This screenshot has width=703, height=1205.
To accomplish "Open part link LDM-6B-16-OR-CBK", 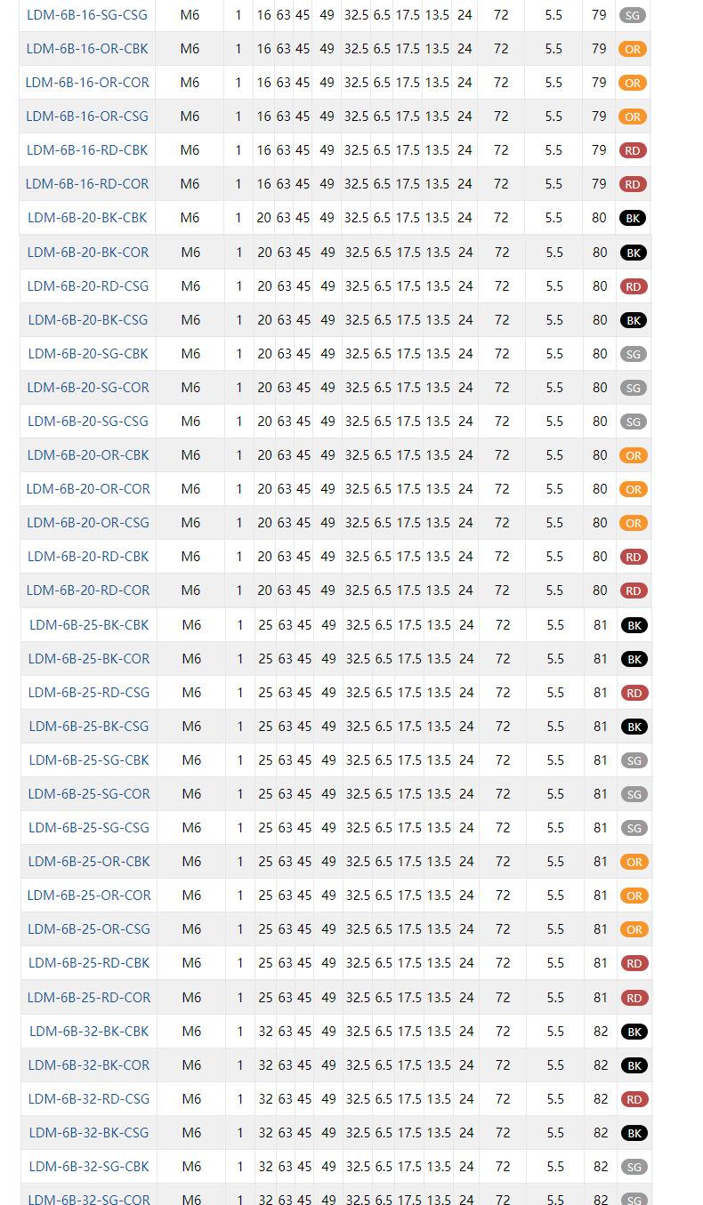I will point(87,49).
